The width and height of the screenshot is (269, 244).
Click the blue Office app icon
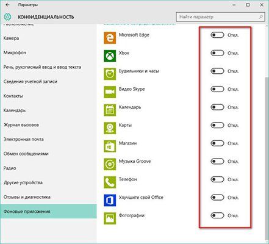(x=110, y=200)
